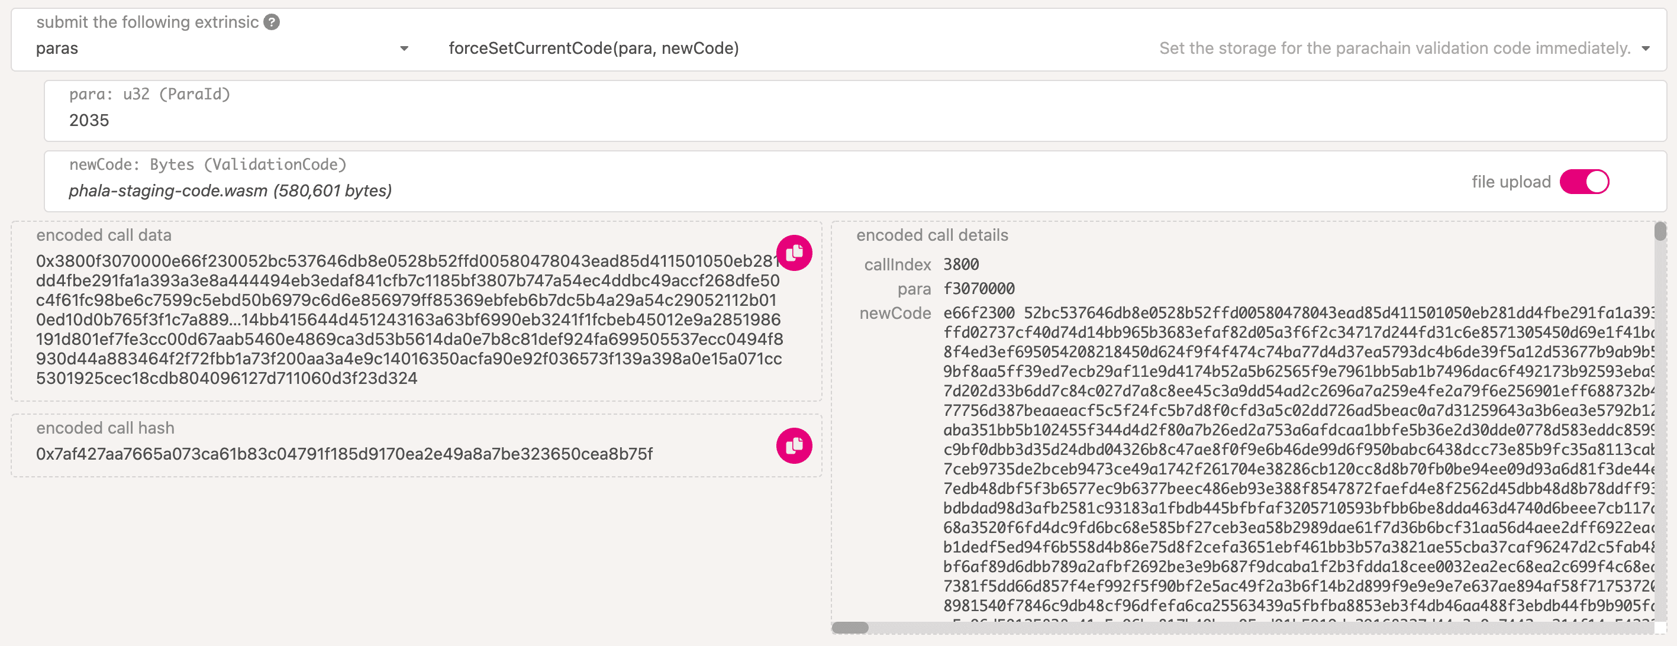The image size is (1677, 646).
Task: Copy the encoded call data
Action: 794,253
